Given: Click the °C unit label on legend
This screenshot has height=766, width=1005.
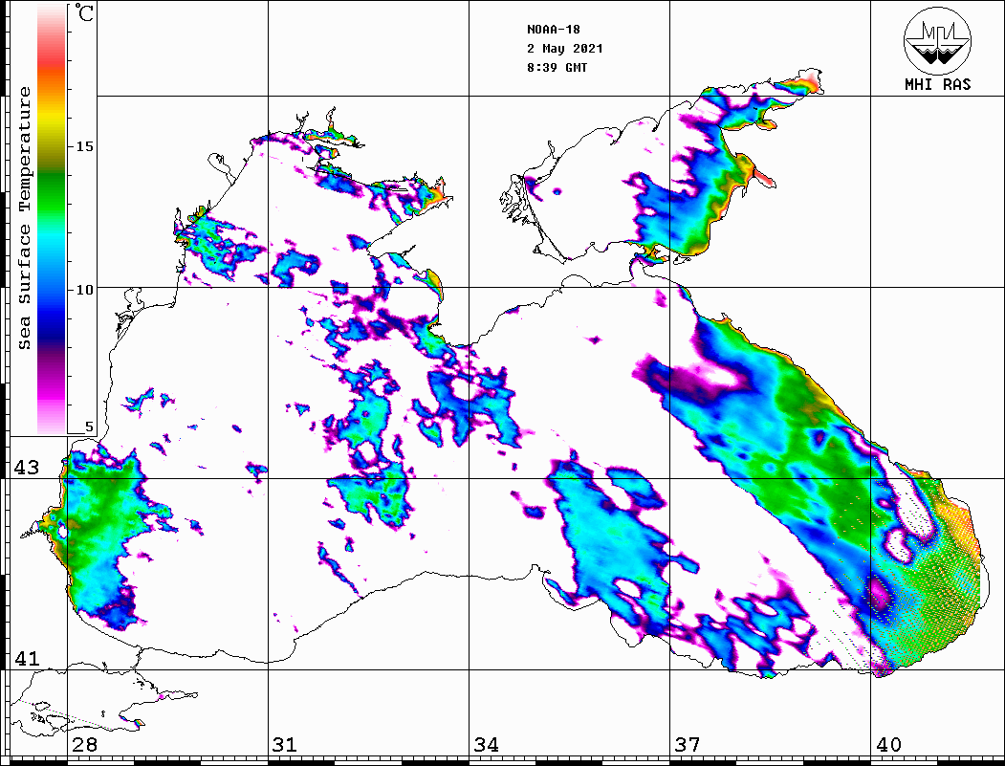Looking at the screenshot, I should click(x=84, y=12).
